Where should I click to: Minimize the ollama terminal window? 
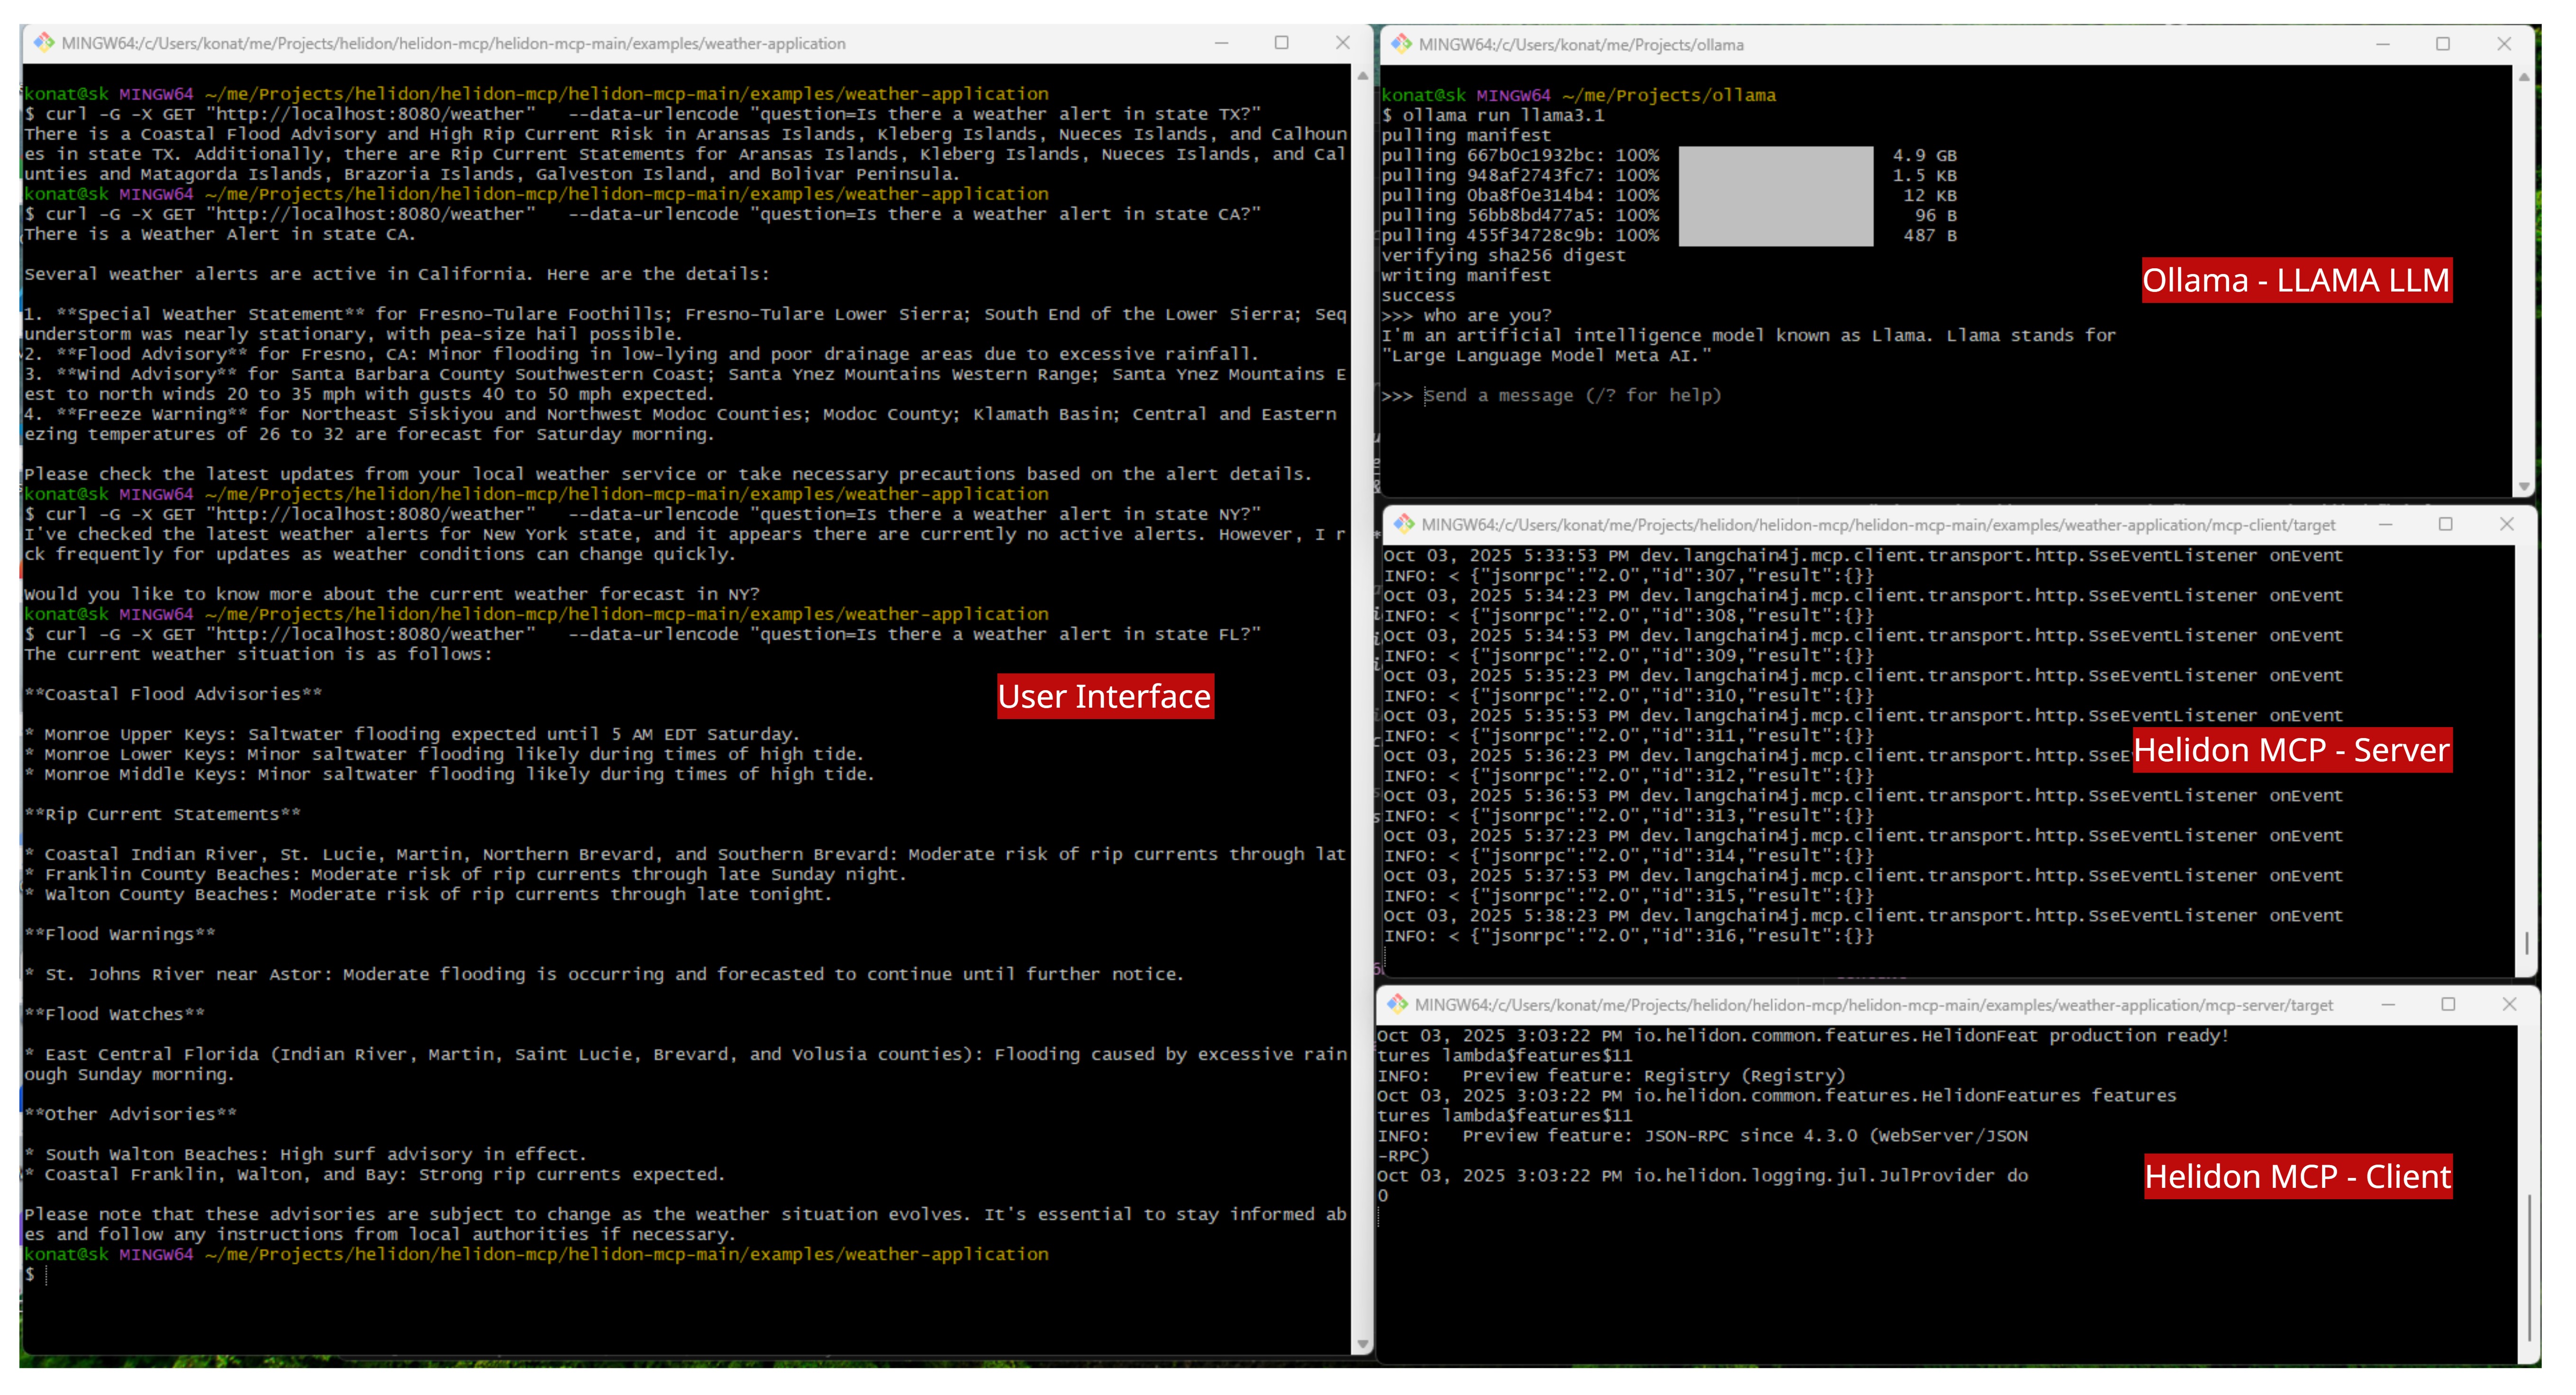(x=2383, y=44)
